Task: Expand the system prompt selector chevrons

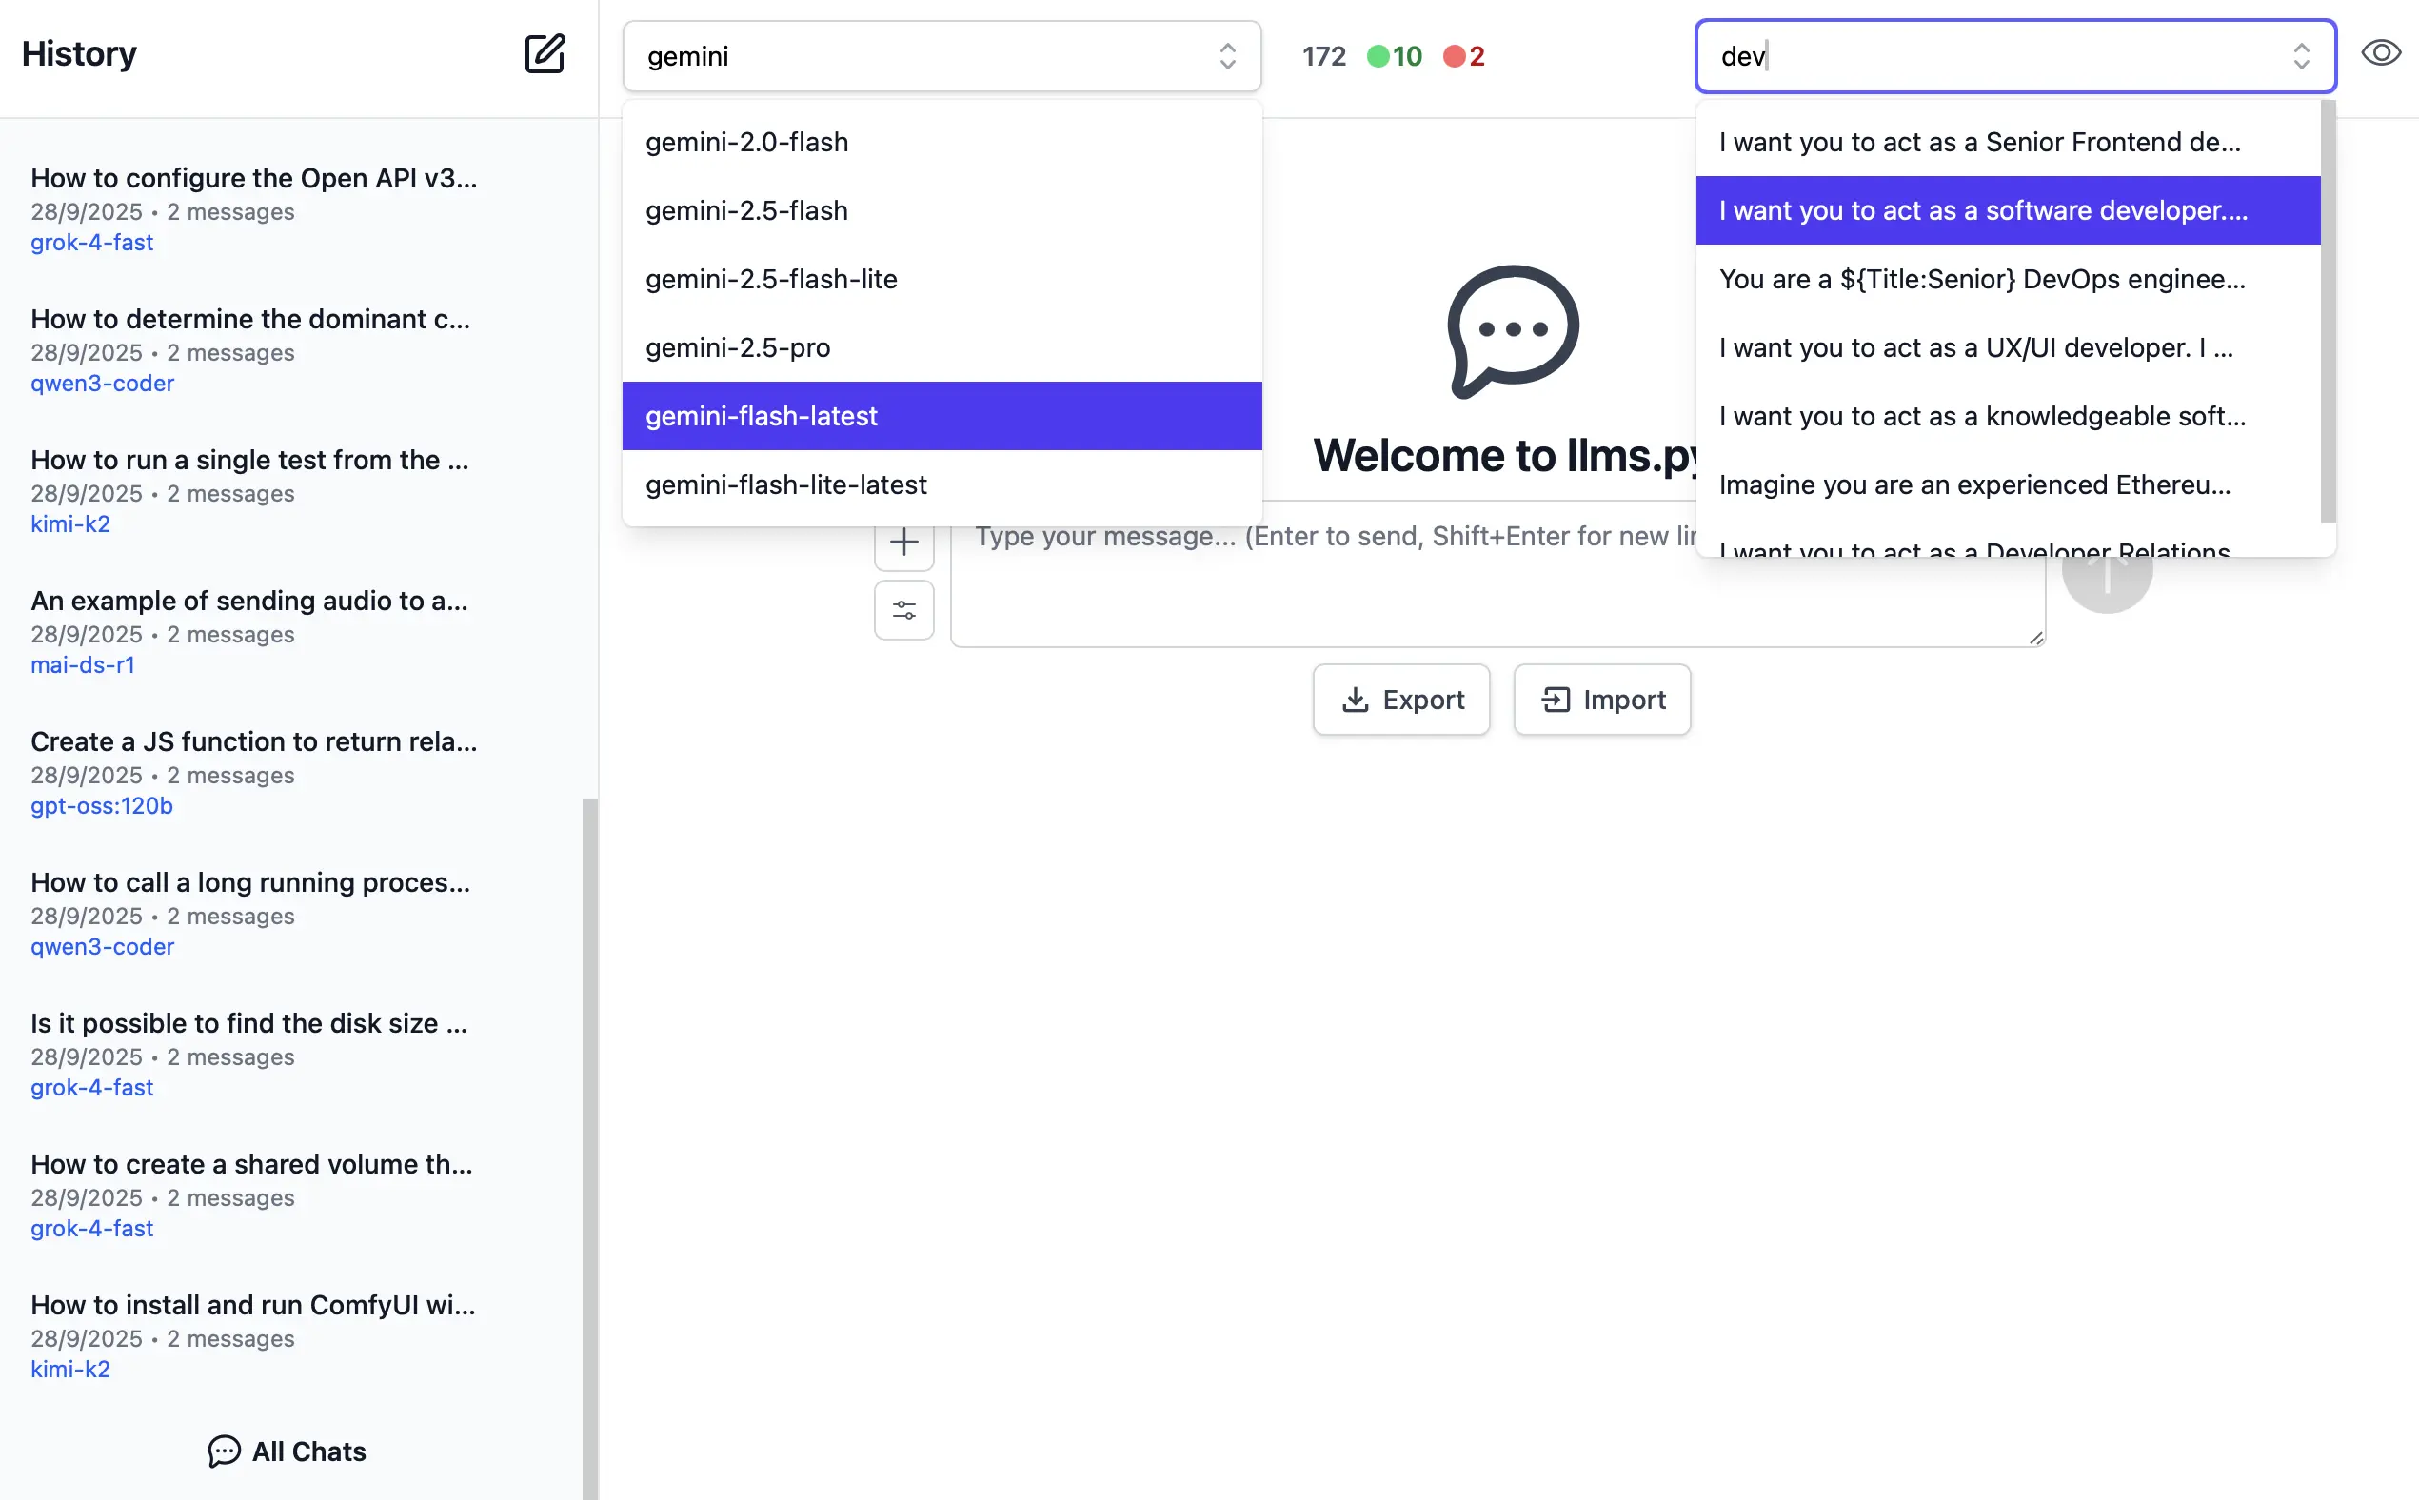Action: [x=2301, y=56]
